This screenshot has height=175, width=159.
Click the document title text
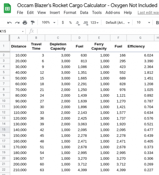(87, 5)
